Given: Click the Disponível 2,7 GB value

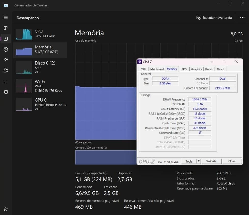Looking at the screenshot, I should point(125,179).
